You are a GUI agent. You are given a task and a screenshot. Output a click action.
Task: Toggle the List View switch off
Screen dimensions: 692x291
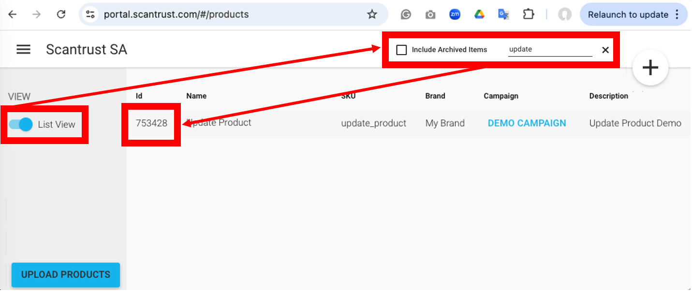tap(21, 124)
